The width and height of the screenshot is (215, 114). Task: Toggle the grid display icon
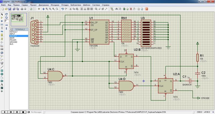coord(34,9)
